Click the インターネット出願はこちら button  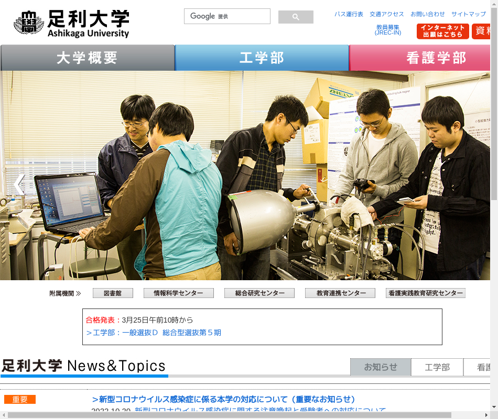tap(443, 31)
